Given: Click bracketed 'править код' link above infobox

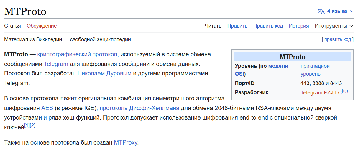Looking at the screenshot, I should 337,39.
